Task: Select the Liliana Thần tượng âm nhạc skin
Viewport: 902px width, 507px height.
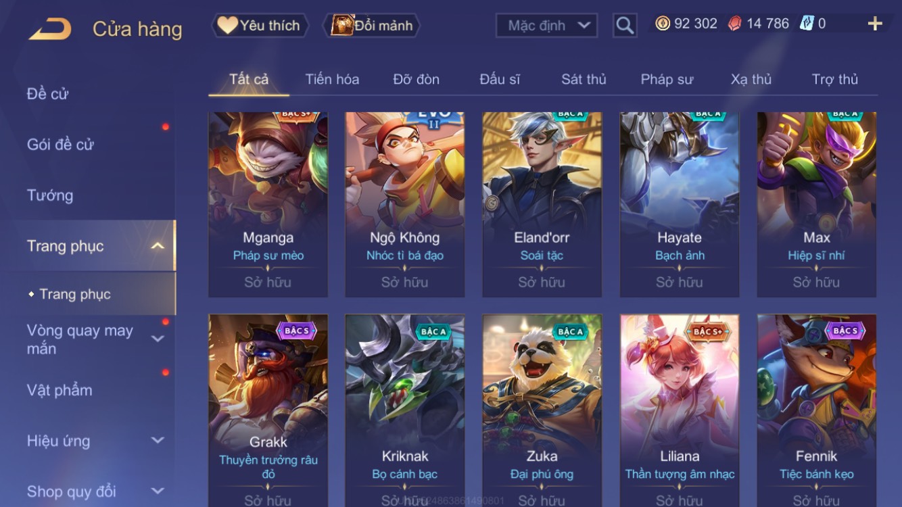Action: pyautogui.click(x=679, y=410)
